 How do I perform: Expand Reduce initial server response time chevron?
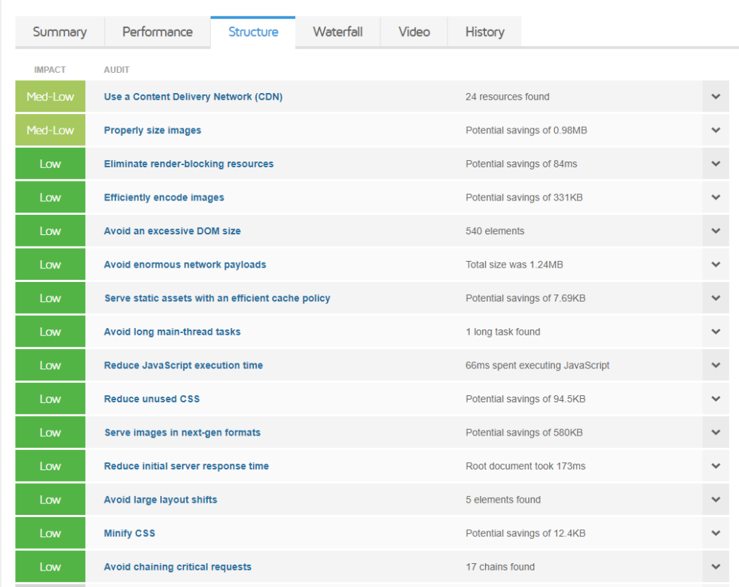715,466
